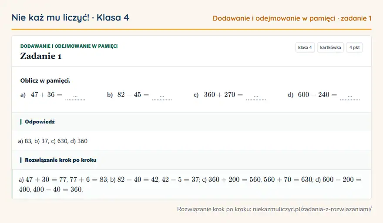
Task: Click the 'Zadanie 1' heading
Action: pos(41,56)
